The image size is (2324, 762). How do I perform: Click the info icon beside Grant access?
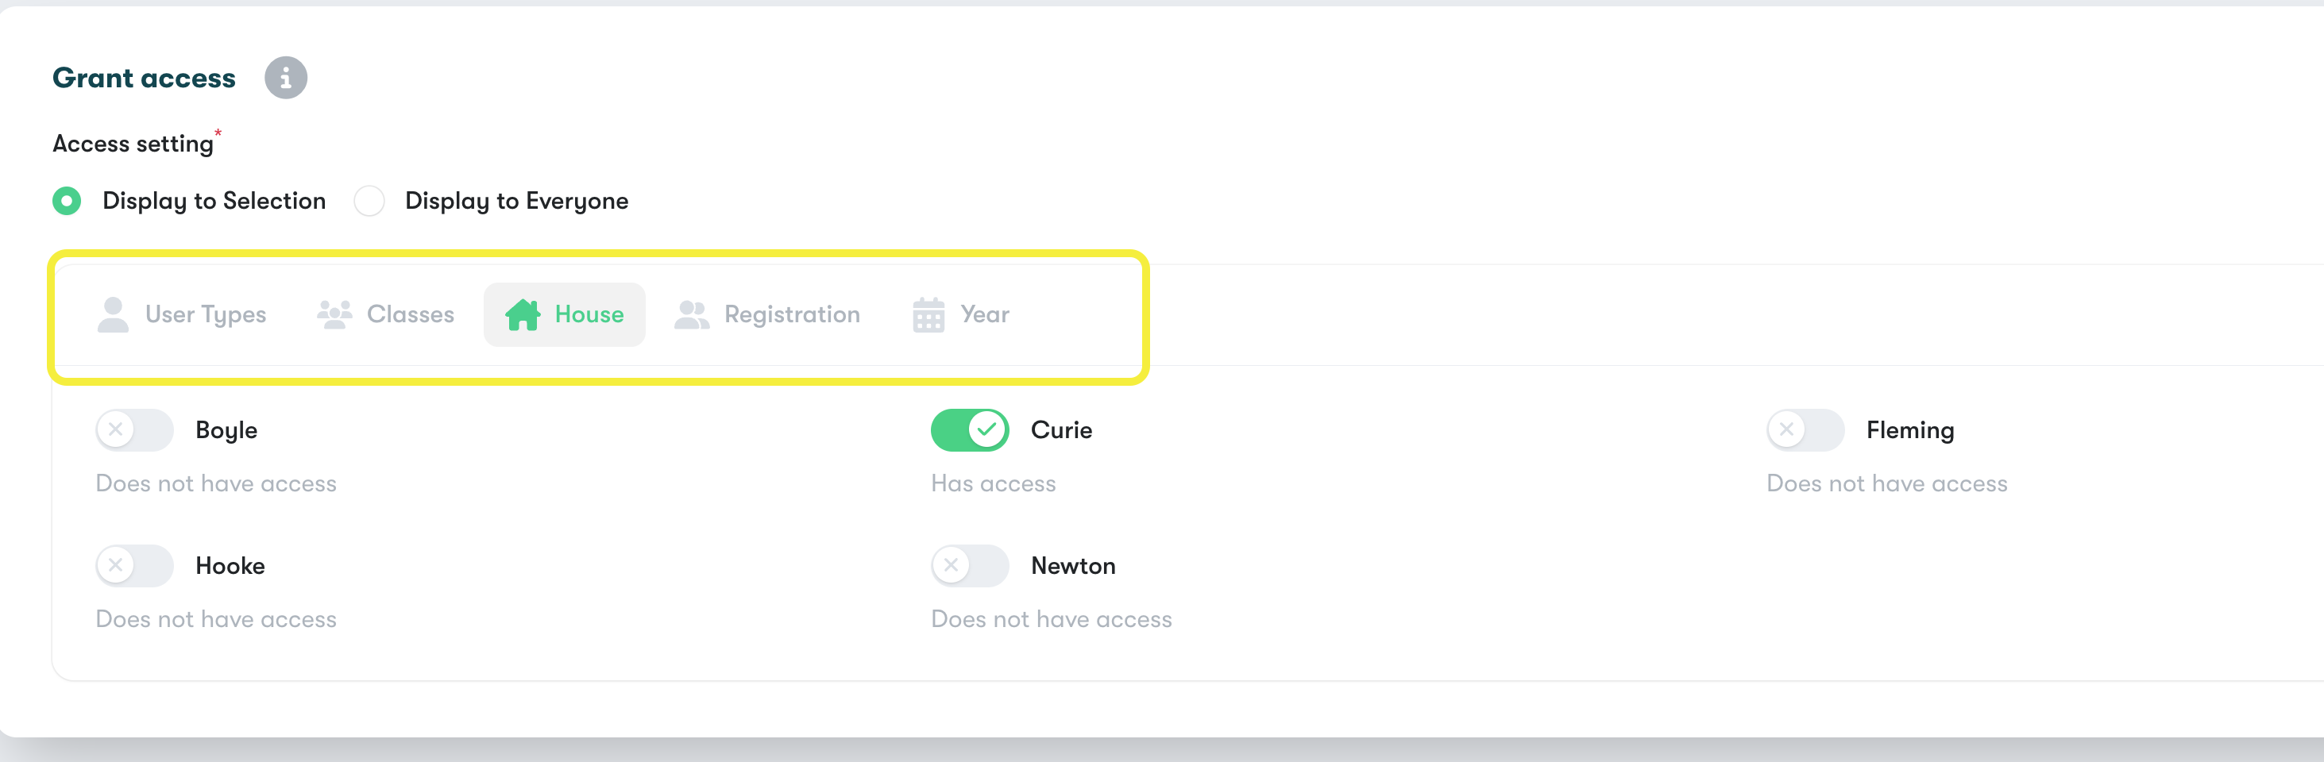[x=285, y=79]
